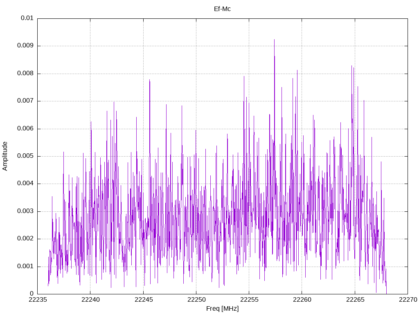Click x-axis tick value 22265
The height and width of the screenshot is (314, 419).
(x=355, y=300)
